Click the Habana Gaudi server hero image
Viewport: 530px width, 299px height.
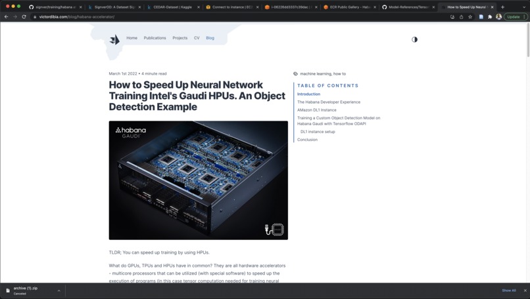199,180
